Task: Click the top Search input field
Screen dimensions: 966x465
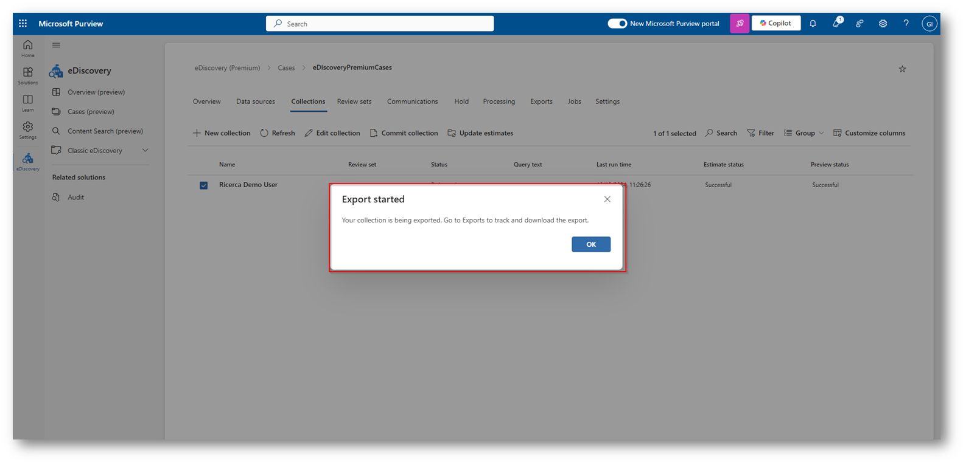Action: [380, 24]
